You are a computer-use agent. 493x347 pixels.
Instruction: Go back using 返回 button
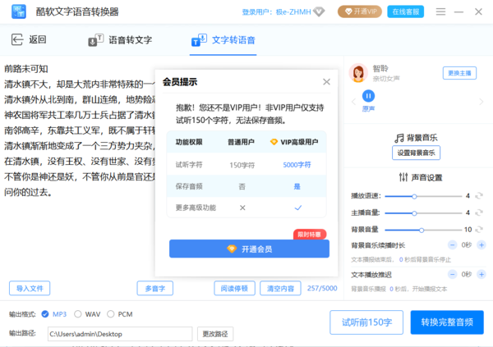point(29,39)
